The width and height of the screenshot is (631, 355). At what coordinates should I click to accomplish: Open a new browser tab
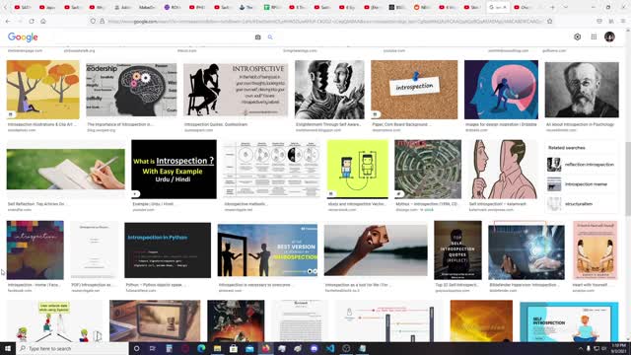pyautogui.click(x=552, y=7)
